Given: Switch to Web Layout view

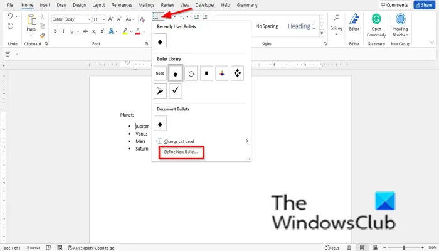Looking at the screenshot, I should 375,248.
